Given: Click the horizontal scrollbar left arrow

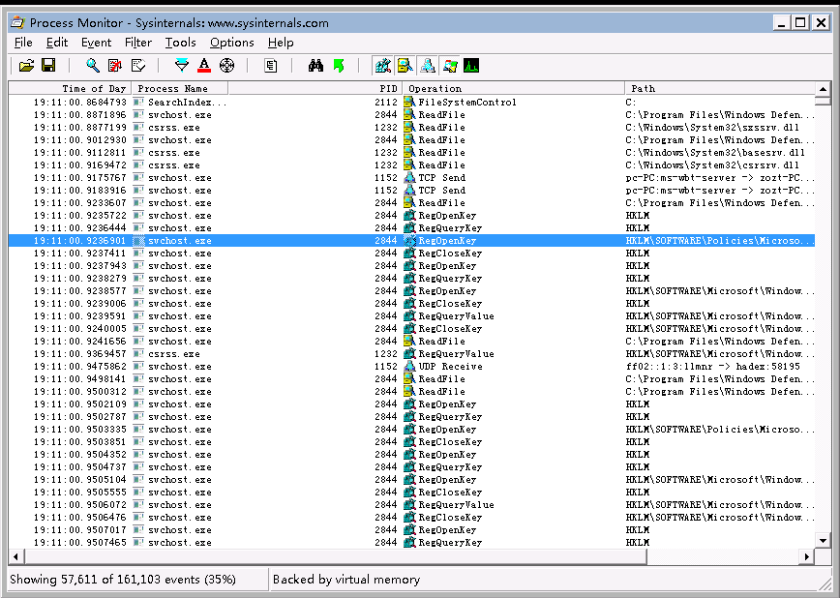Looking at the screenshot, I should coord(15,556).
